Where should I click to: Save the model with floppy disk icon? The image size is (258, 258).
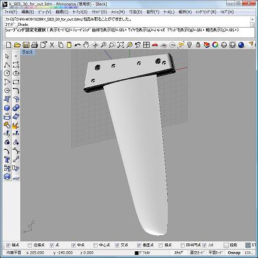26,45
